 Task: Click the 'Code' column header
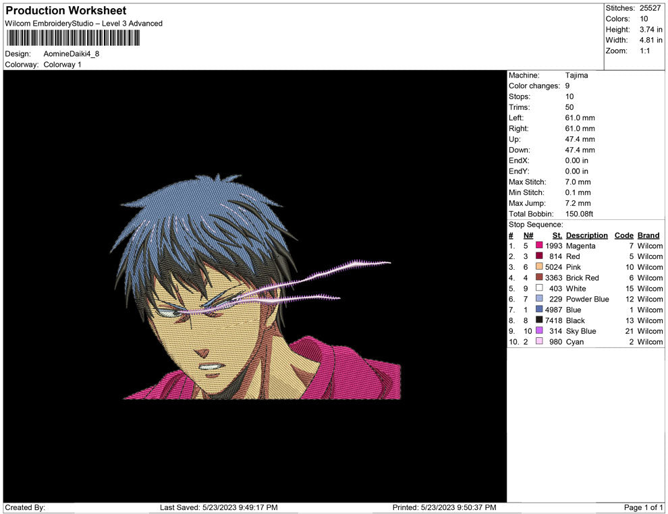click(x=623, y=235)
